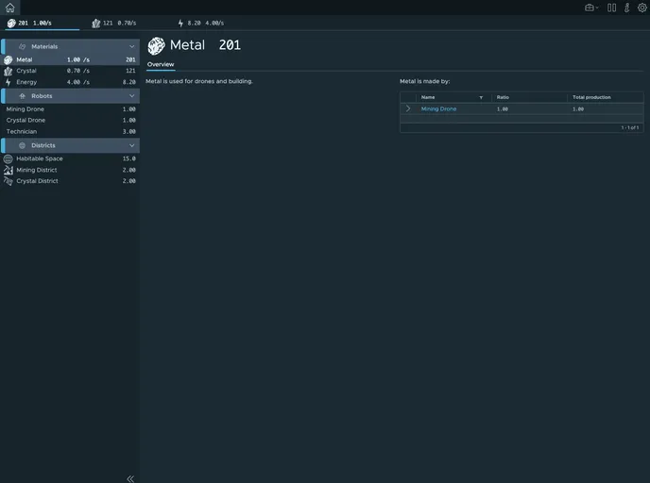
Task: Click Ratio value 1.00 in table
Action: (x=503, y=109)
